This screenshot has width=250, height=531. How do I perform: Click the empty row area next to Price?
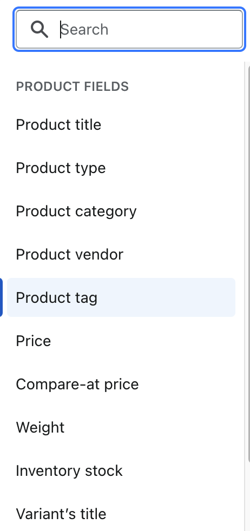143,341
